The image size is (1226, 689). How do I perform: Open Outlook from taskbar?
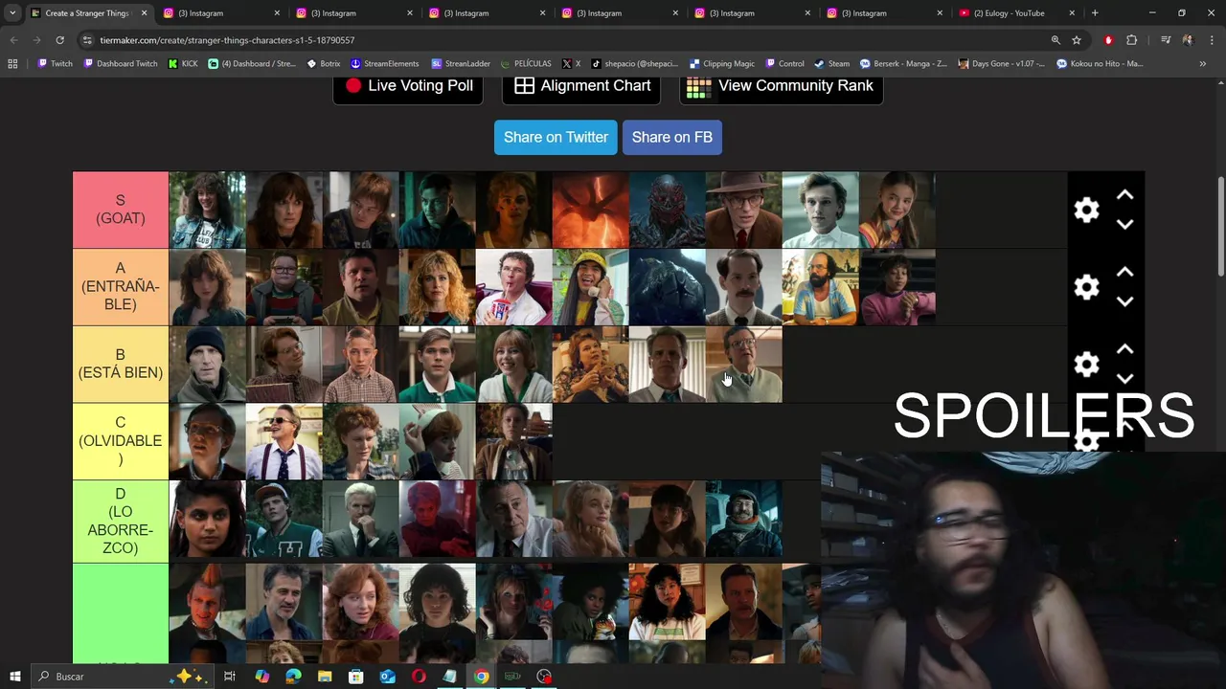pyautogui.click(x=387, y=677)
